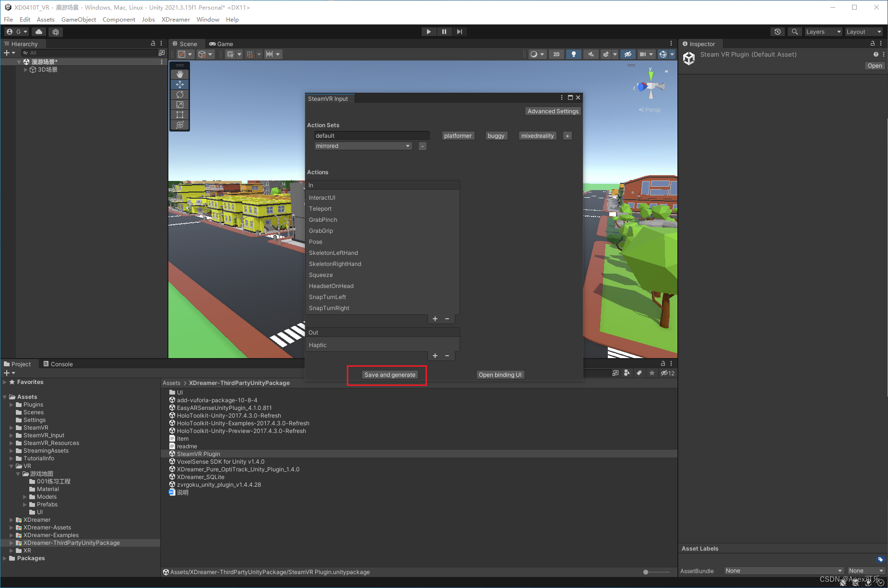This screenshot has height=588, width=888.
Task: Expand the SteamVR folder
Action: coord(12,428)
